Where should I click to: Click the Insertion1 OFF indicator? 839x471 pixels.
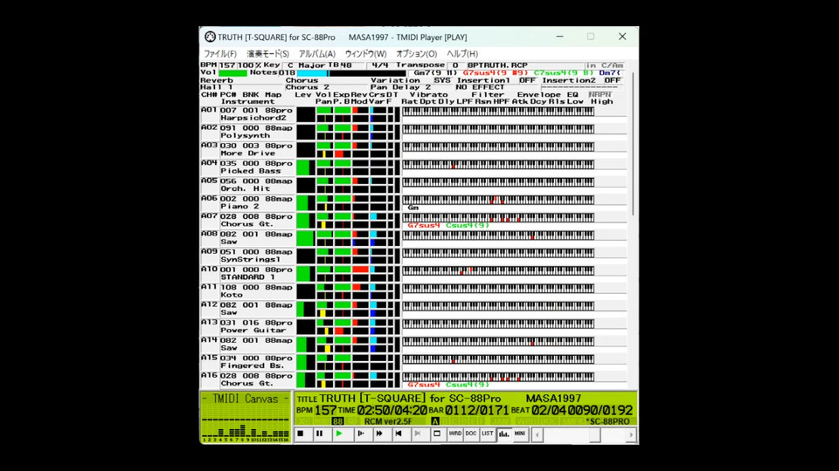click(x=527, y=80)
